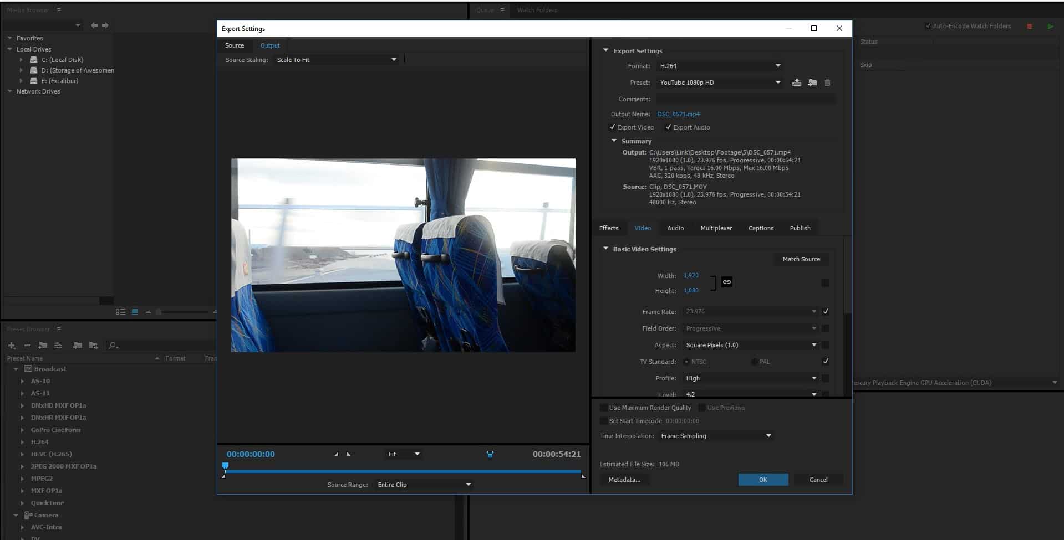Toggle the width-height link constraint icon
Image resolution: width=1064 pixels, height=540 pixels.
(726, 282)
